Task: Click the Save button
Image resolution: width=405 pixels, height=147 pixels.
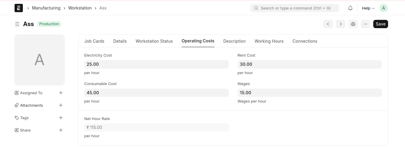Action: [x=380, y=24]
